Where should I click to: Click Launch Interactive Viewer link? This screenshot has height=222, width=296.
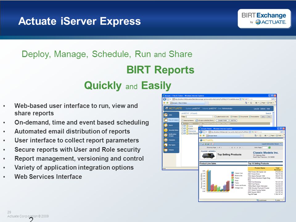click(x=270, y=144)
